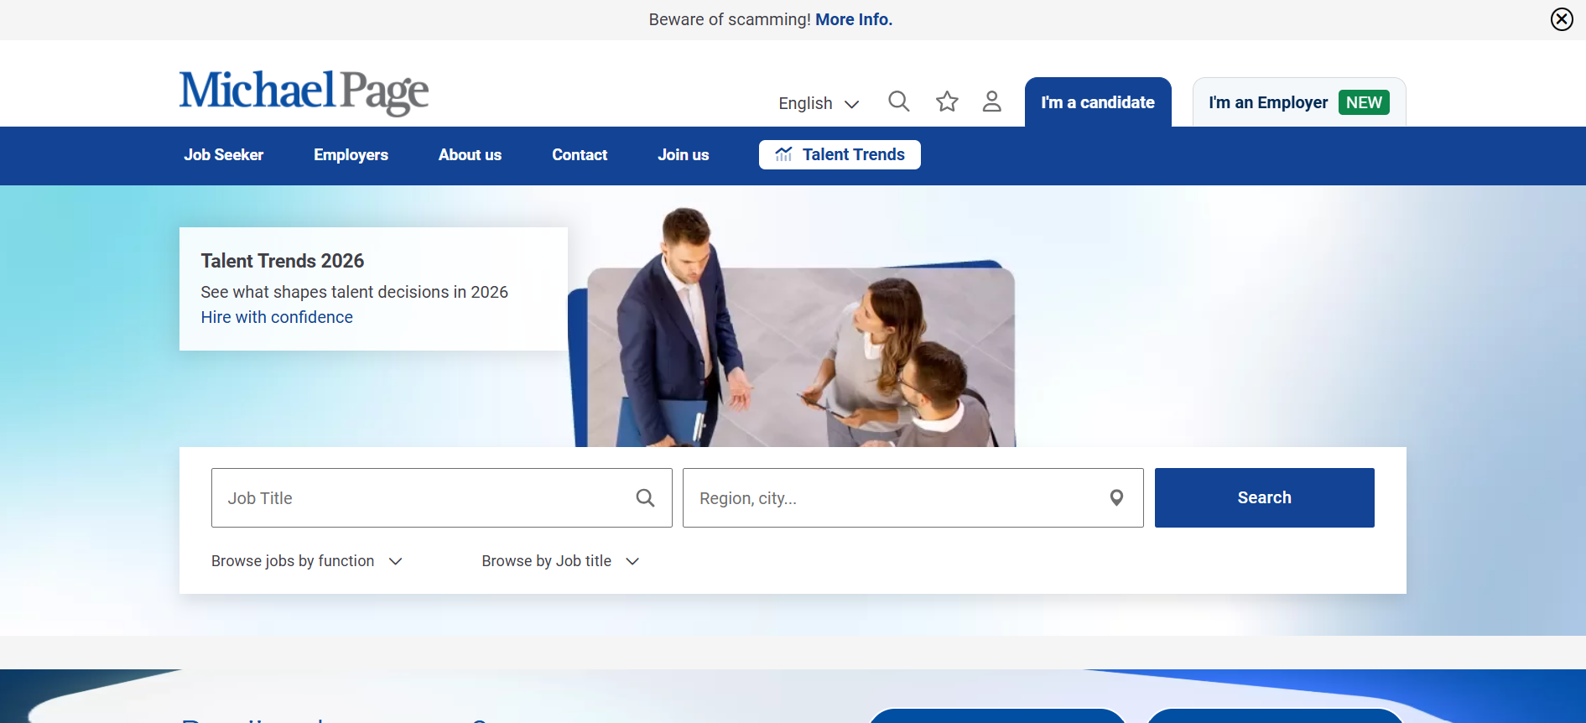
Task: Open saved jobs star icon
Action: click(947, 101)
